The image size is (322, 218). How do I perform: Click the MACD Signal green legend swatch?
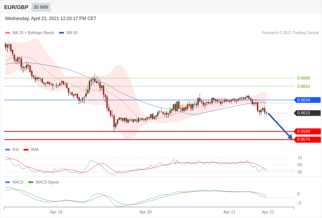coord(31,182)
